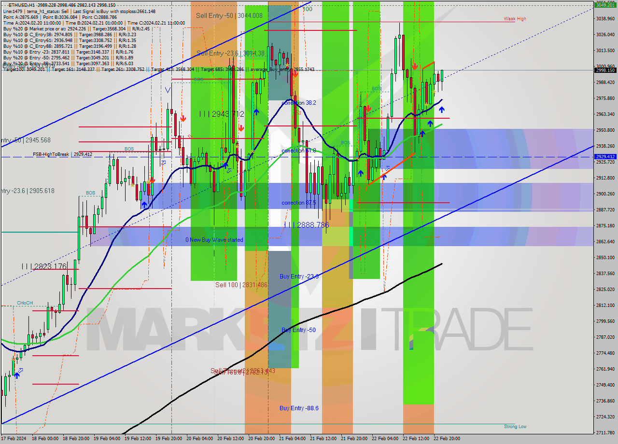Select the 'Buy Entry -50' label

pyautogui.click(x=298, y=330)
